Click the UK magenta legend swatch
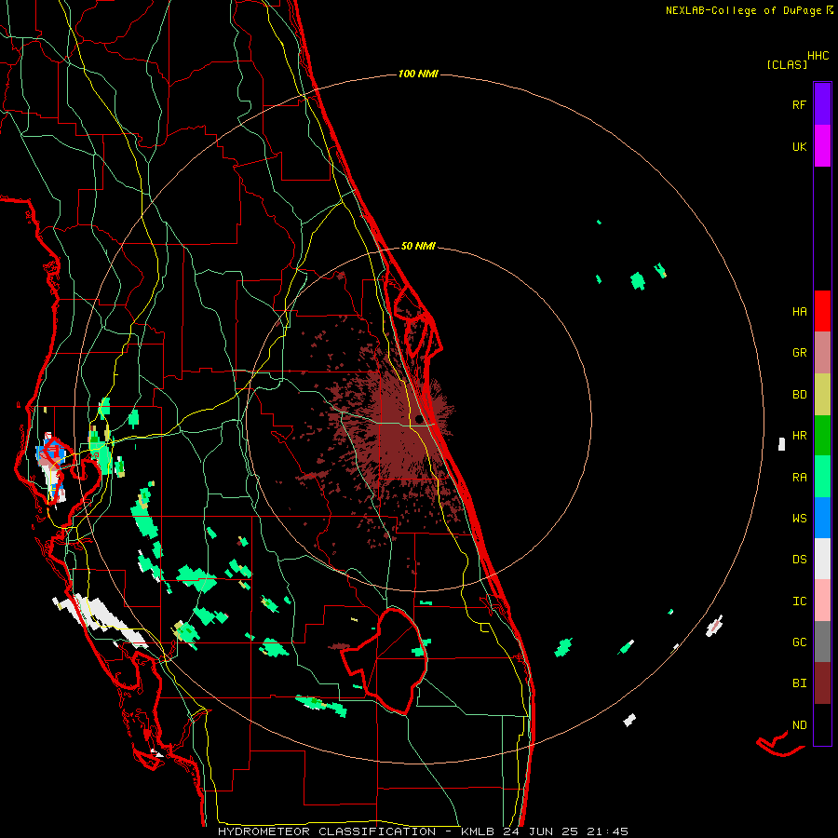 click(x=822, y=146)
